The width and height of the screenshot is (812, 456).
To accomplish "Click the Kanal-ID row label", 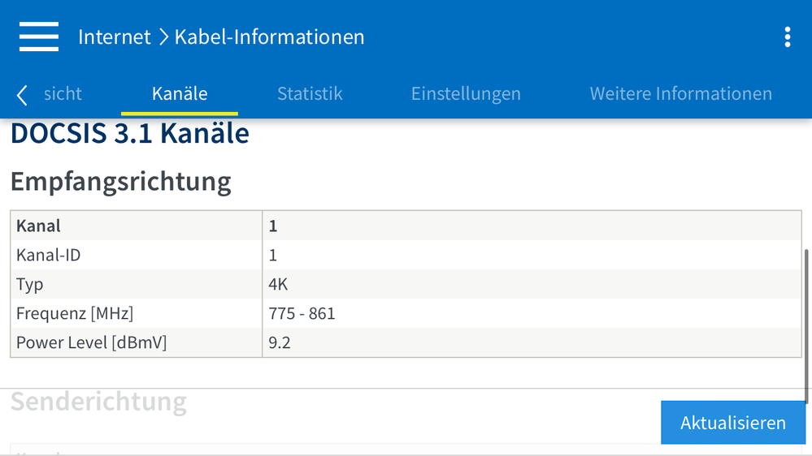I will [x=49, y=255].
